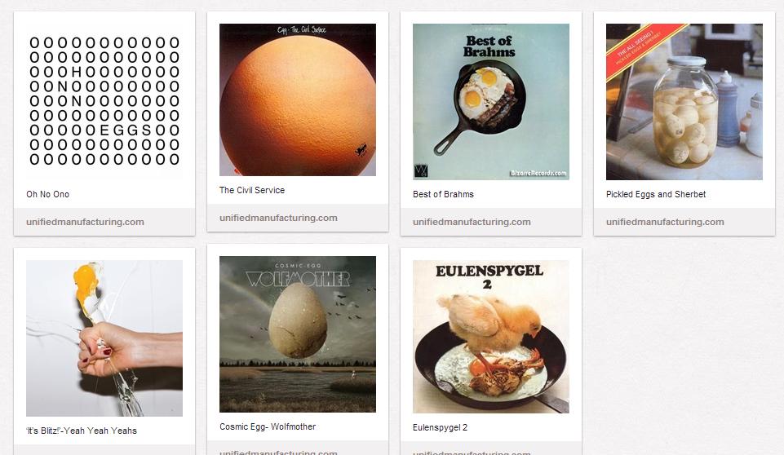Select the Cosmic Egg Wolfmother cover
Viewport: 784px width, 455px height.
pos(298,334)
